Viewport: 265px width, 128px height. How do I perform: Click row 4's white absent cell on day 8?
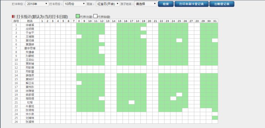pos(79,37)
